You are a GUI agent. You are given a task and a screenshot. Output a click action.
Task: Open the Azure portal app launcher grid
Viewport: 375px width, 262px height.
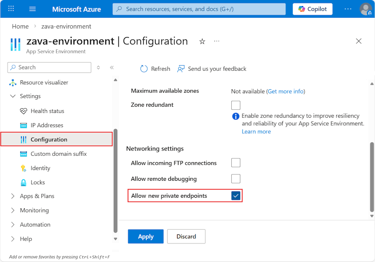[11, 9]
